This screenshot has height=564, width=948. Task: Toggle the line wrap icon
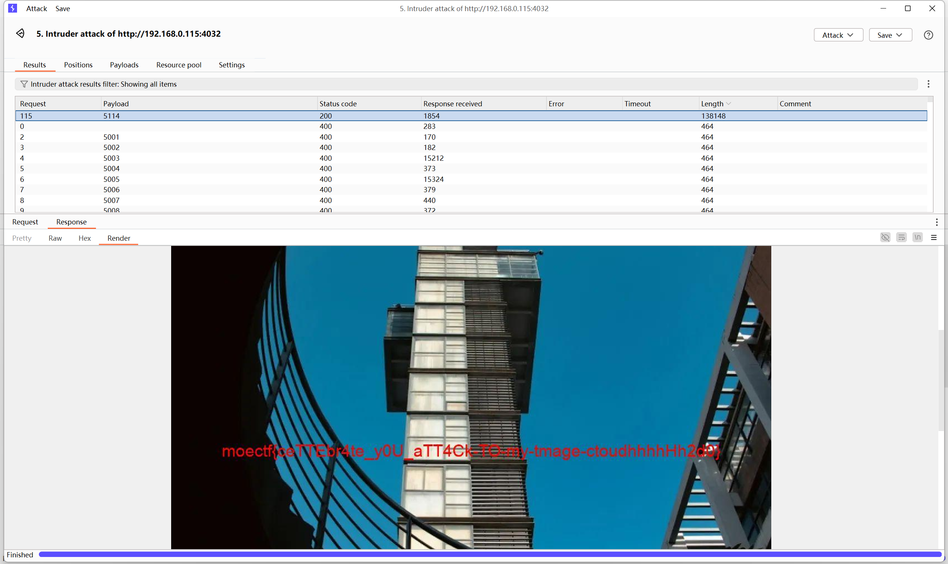coord(901,237)
